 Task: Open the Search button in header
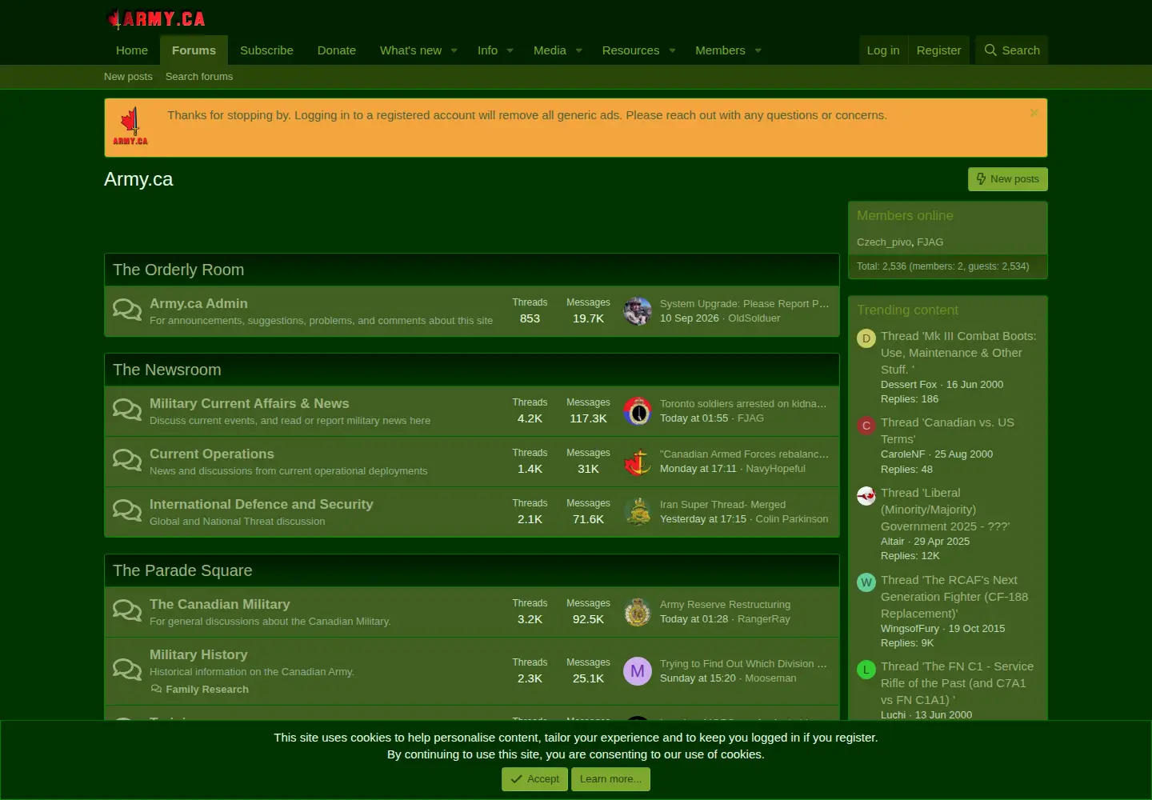(1012, 50)
